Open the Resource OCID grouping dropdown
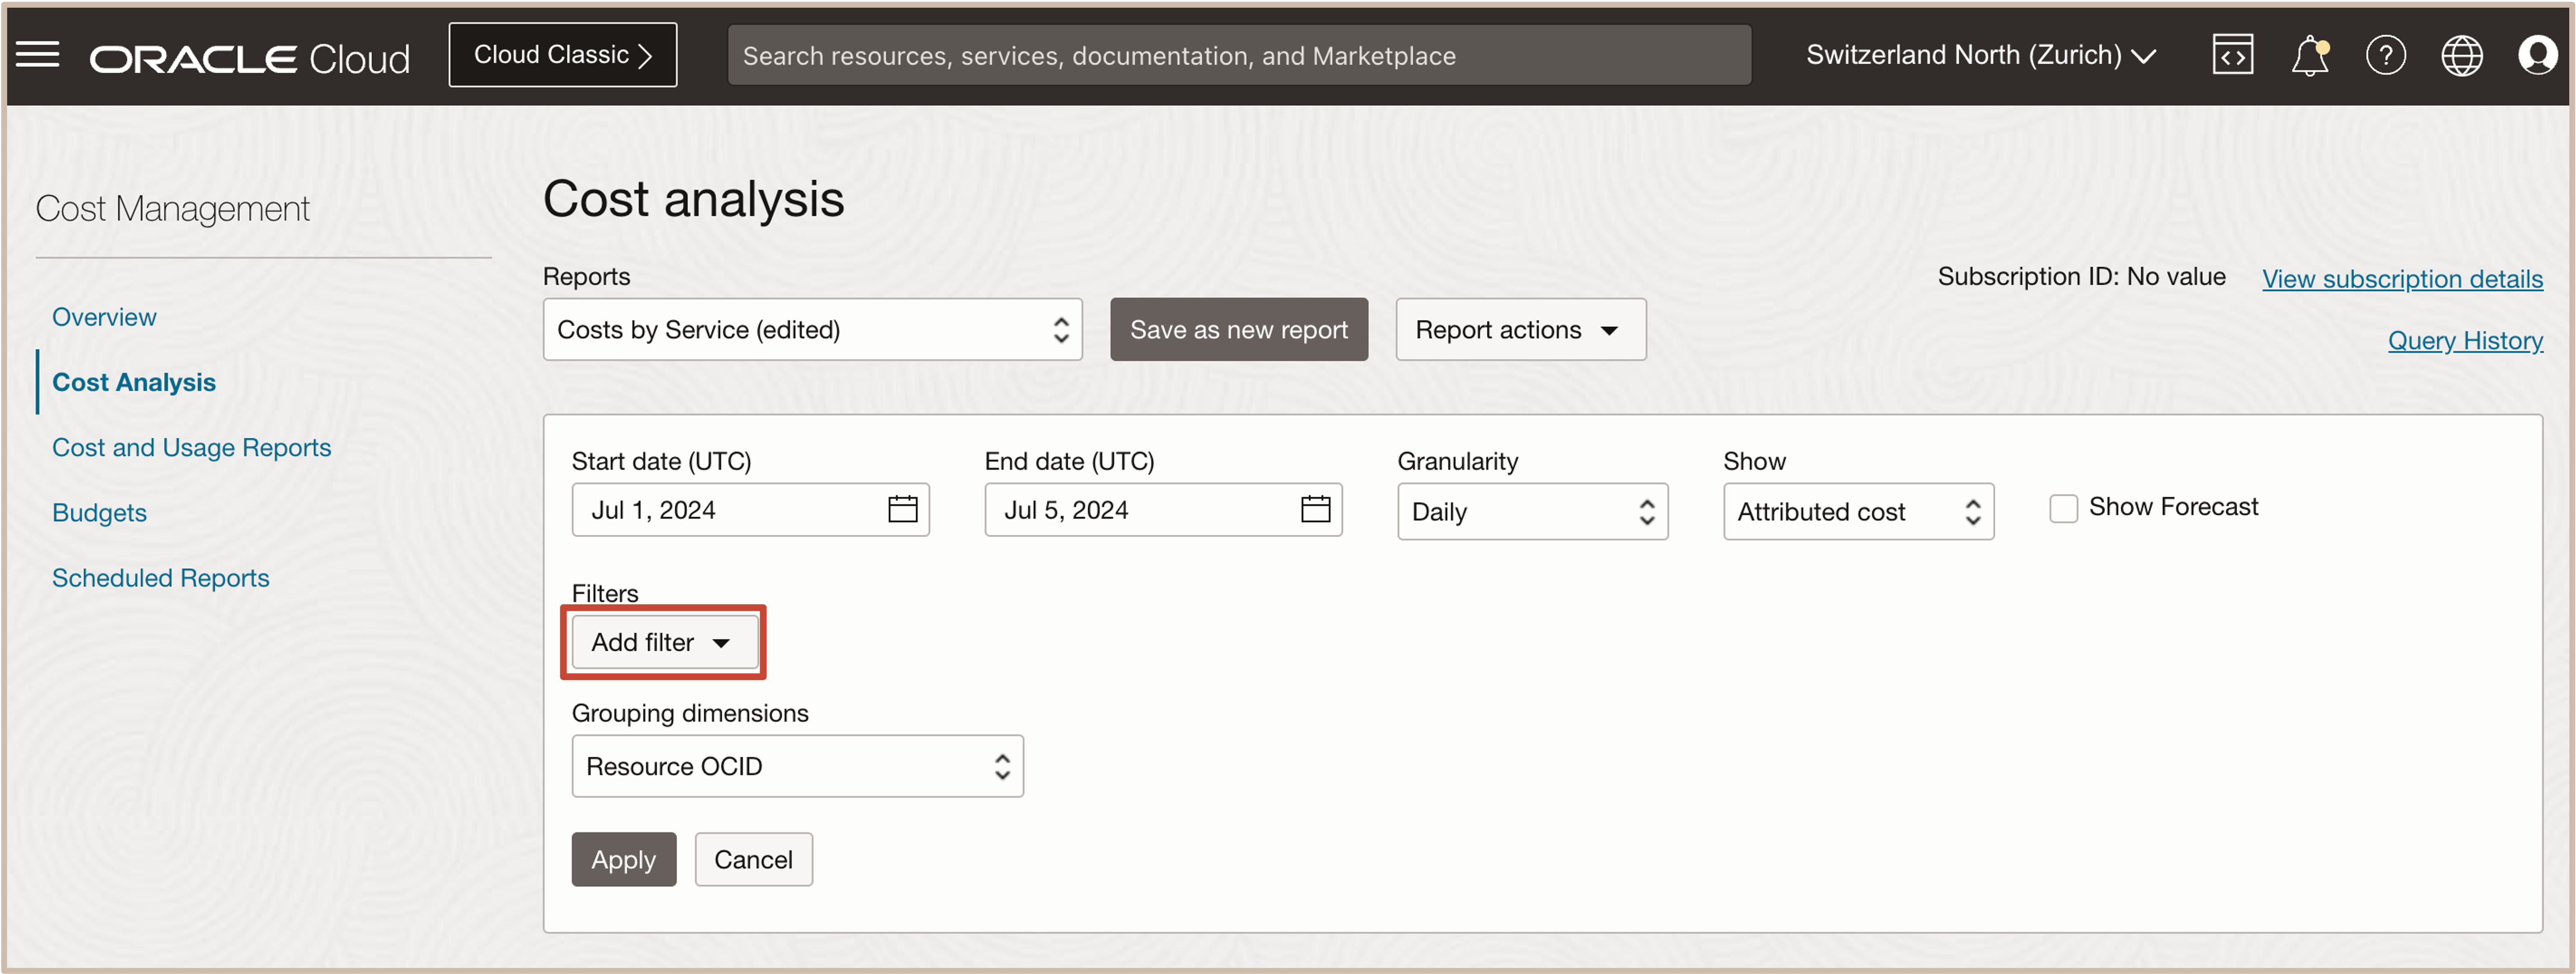Viewport: 2576px width, 974px height. [x=797, y=767]
